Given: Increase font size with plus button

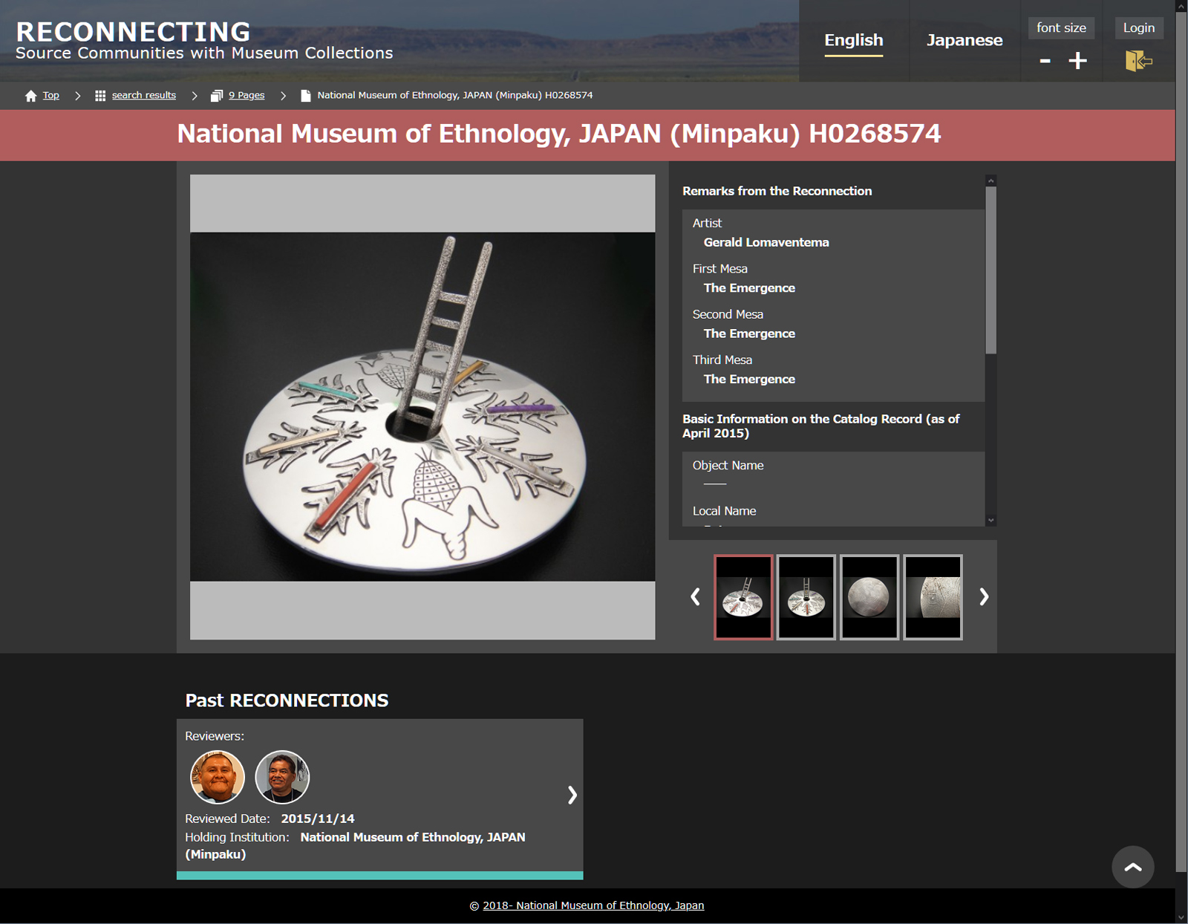Looking at the screenshot, I should click(1077, 61).
